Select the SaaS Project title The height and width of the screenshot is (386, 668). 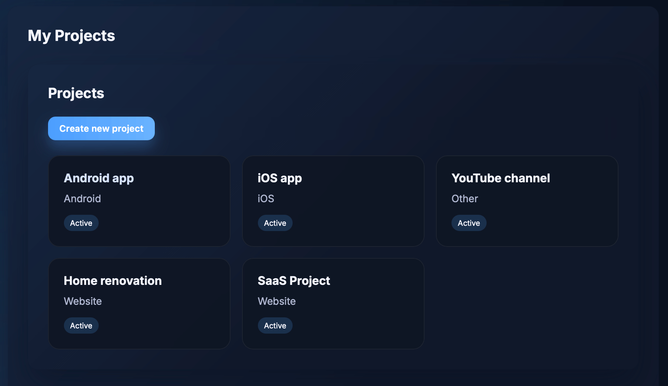(x=294, y=280)
